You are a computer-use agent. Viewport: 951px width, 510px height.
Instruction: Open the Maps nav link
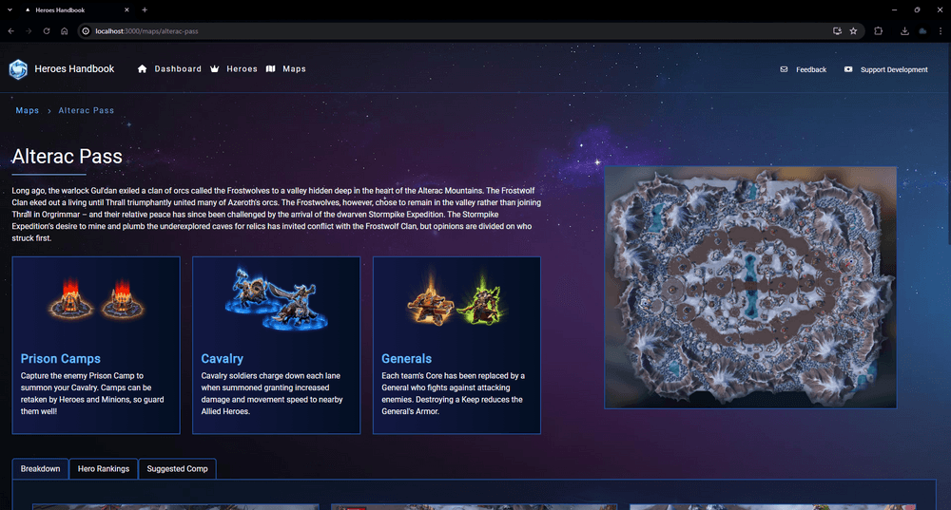294,69
